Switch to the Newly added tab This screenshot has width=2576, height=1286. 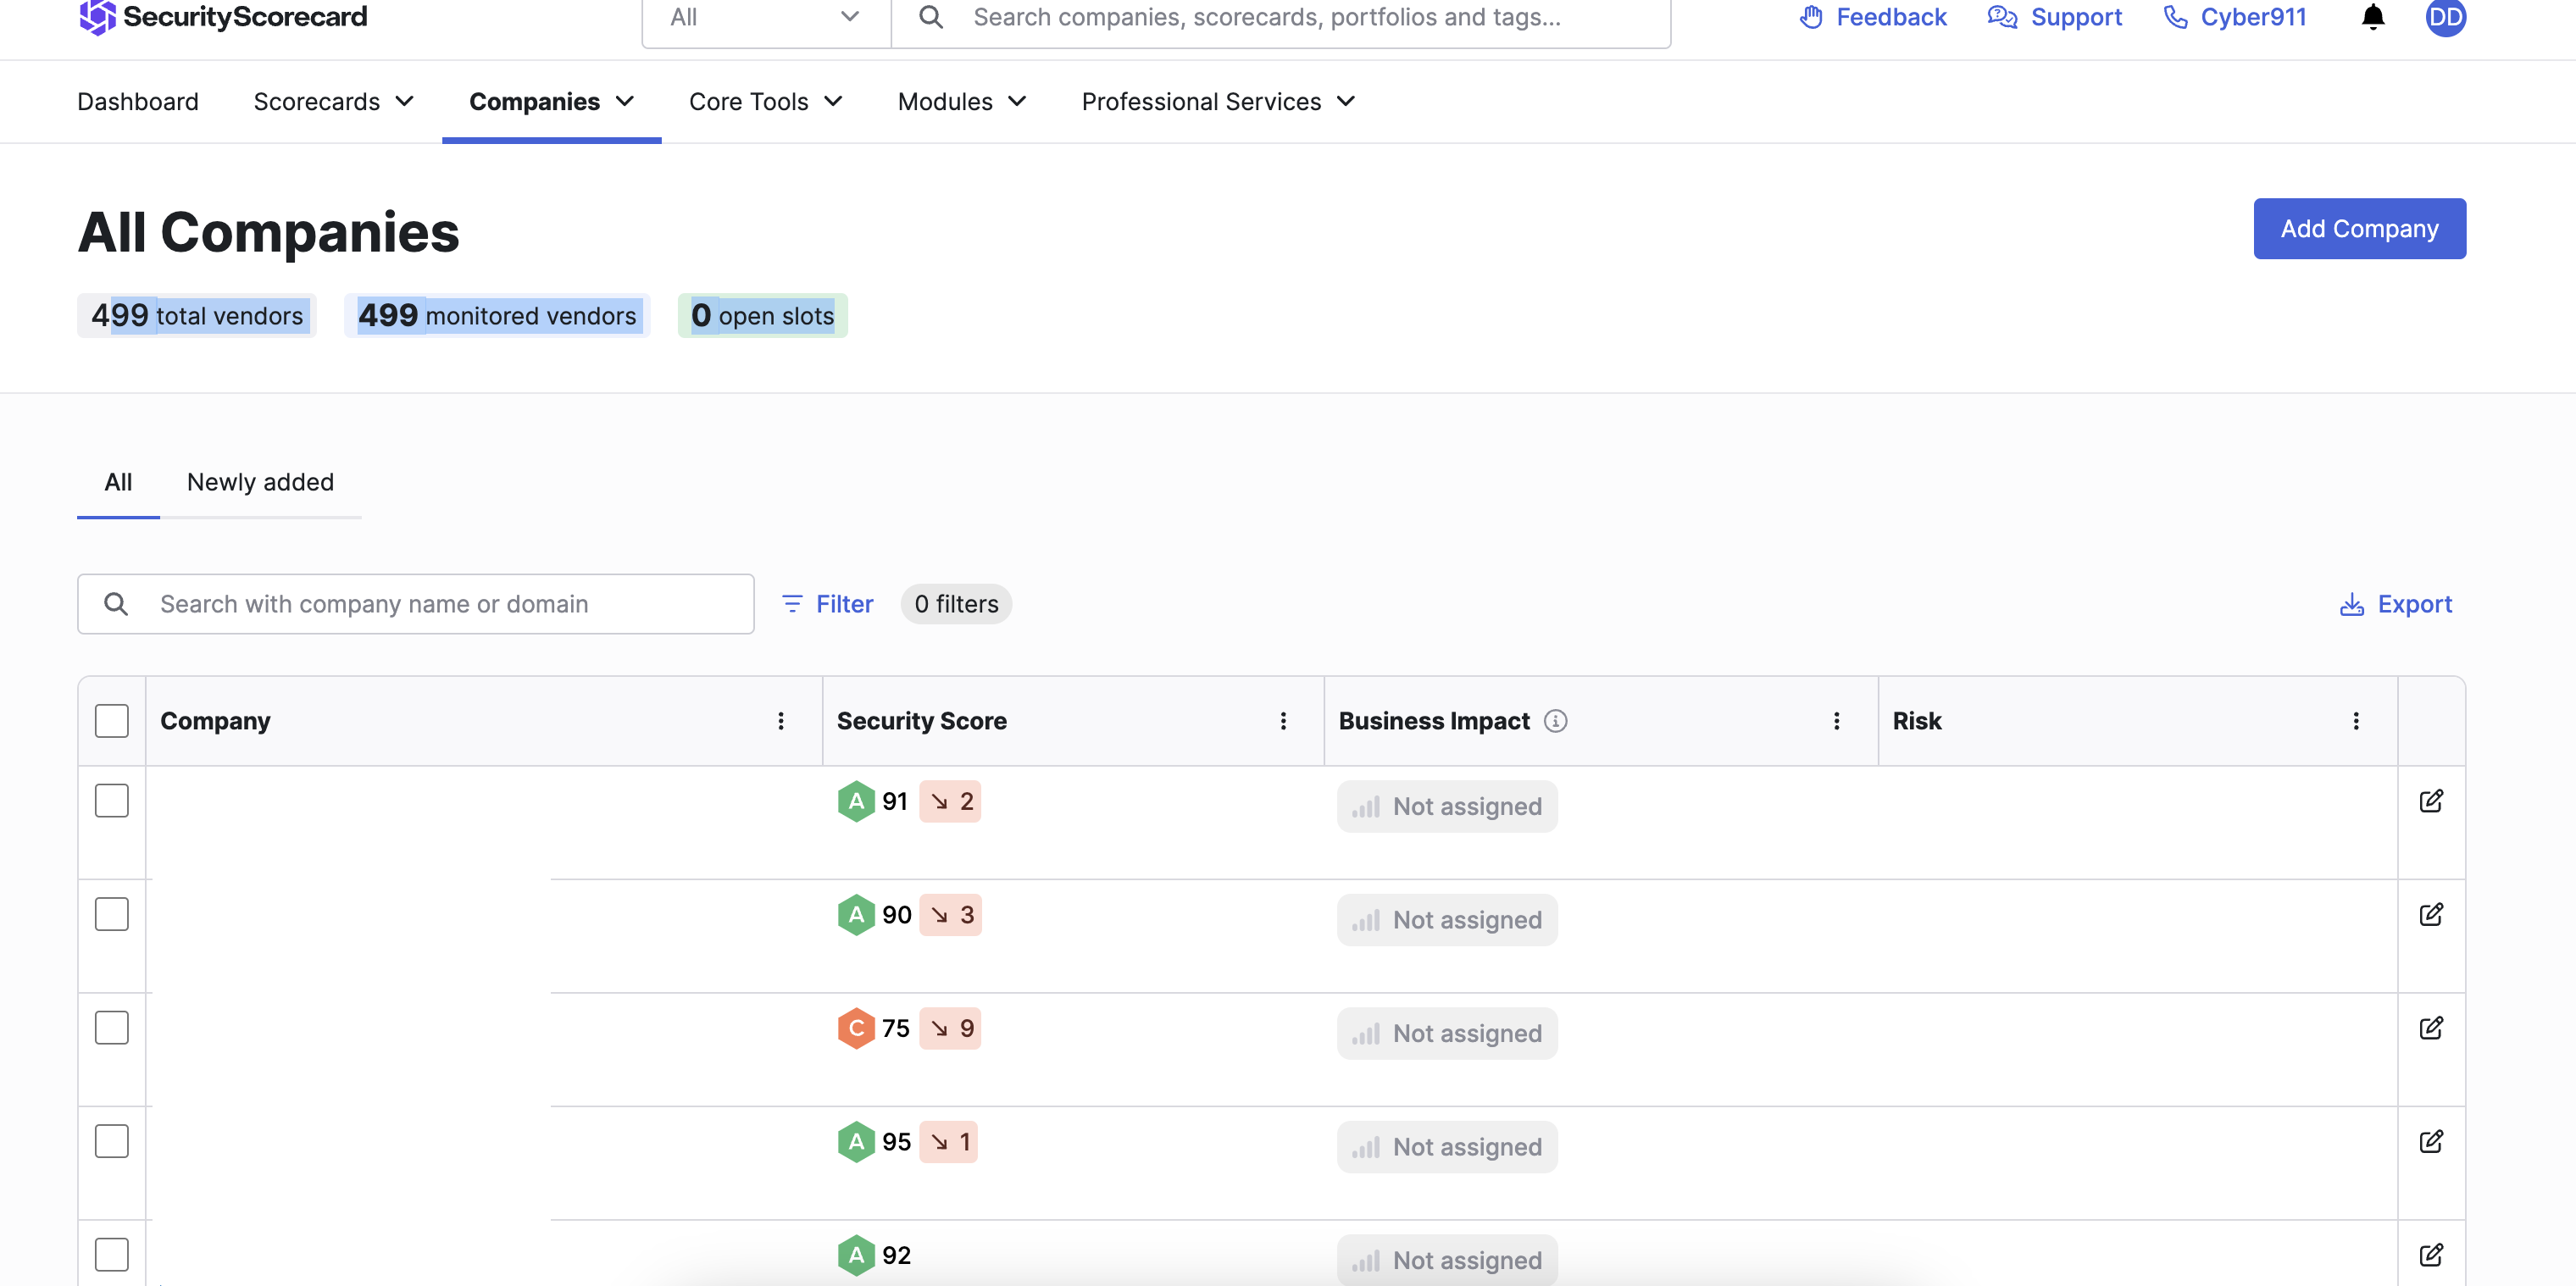tap(260, 483)
